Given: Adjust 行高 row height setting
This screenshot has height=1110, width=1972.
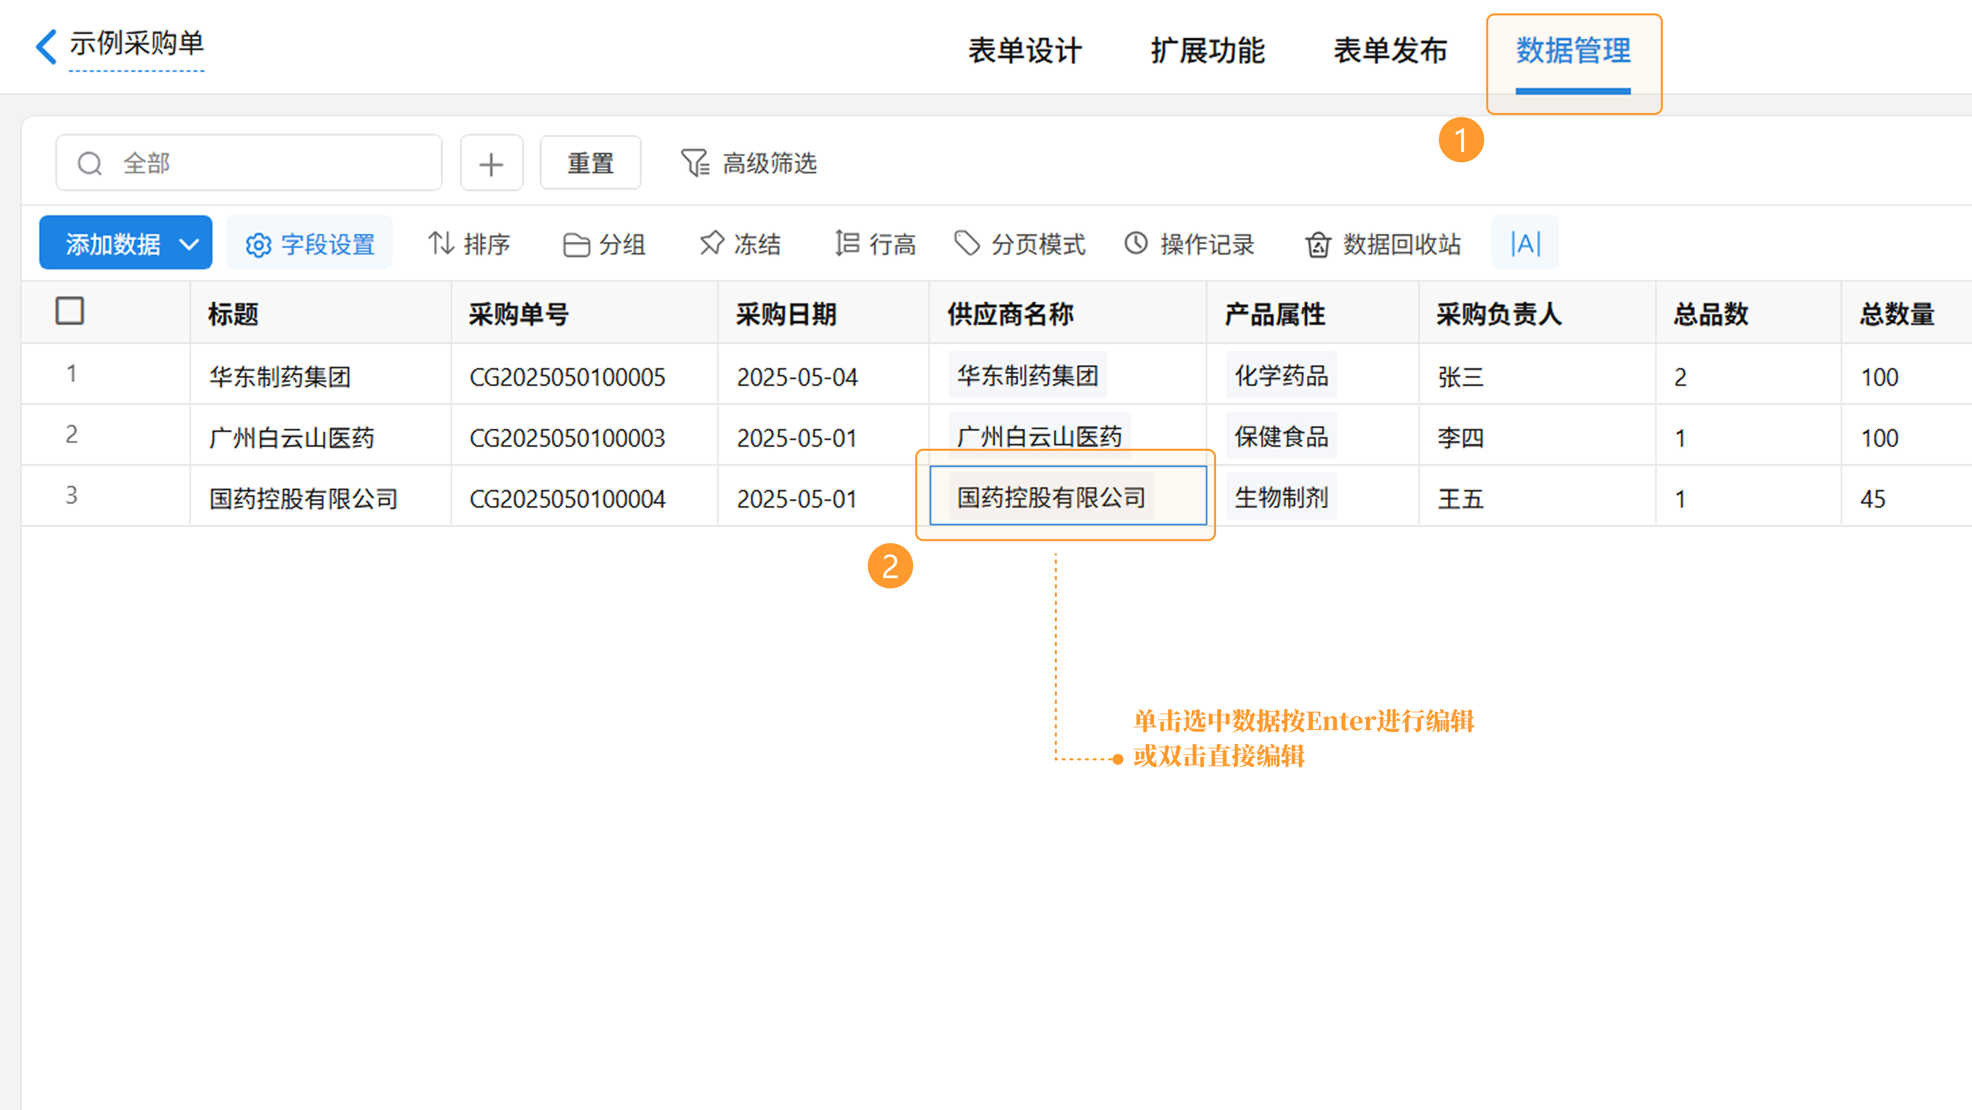Looking at the screenshot, I should (875, 243).
